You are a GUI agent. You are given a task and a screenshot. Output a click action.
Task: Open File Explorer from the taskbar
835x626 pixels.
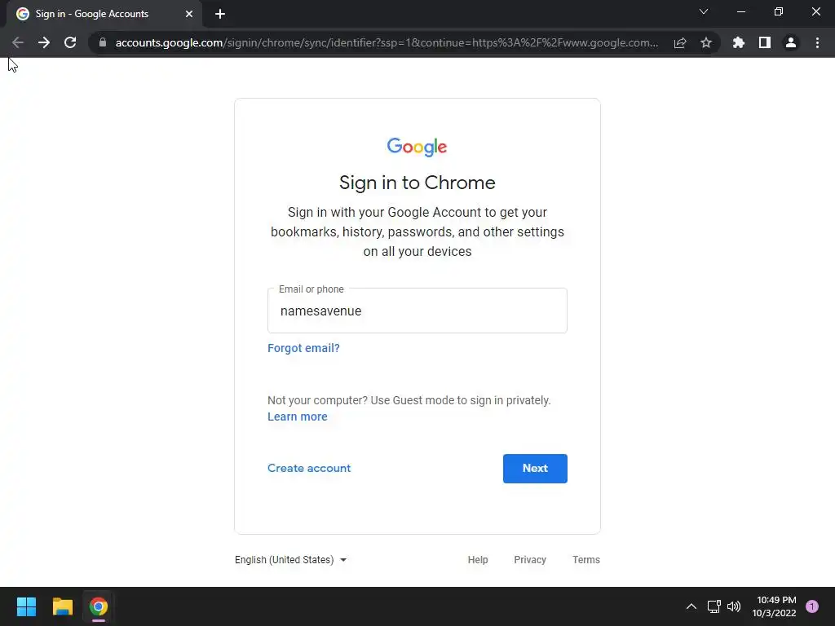click(x=62, y=606)
